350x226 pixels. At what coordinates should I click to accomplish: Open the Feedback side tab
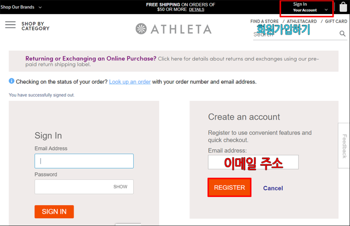(x=344, y=146)
